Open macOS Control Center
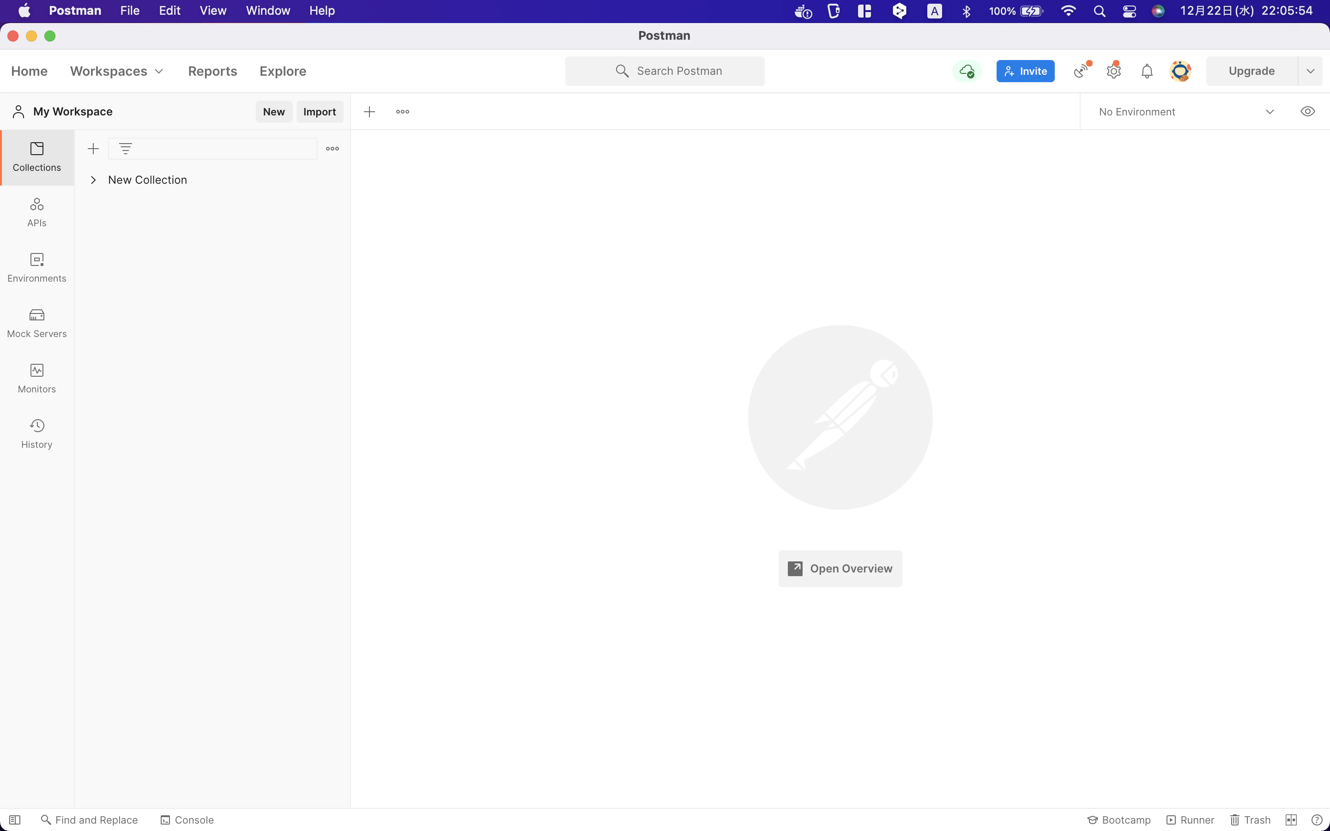 (x=1130, y=11)
